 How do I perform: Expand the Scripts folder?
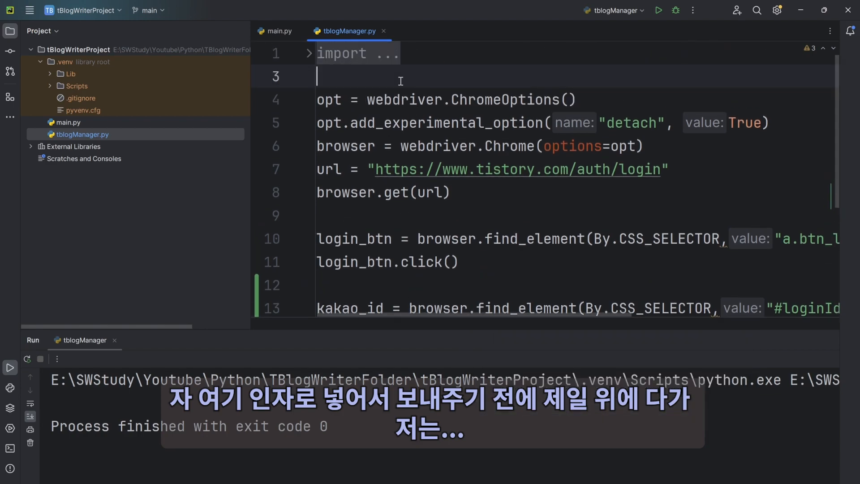click(50, 86)
